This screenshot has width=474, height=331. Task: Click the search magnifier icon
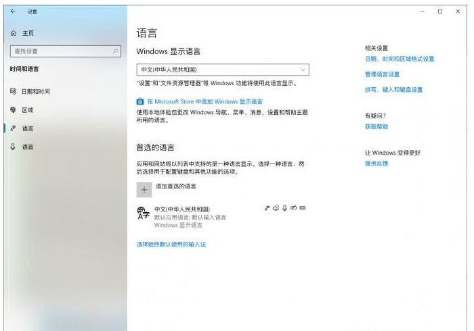115,51
